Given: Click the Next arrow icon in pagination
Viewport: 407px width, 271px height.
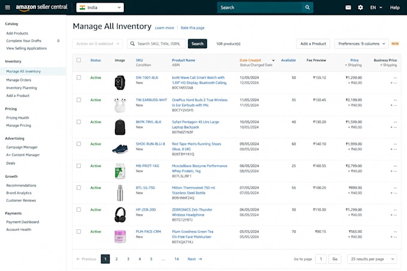Looking at the screenshot, I should [x=200, y=259].
